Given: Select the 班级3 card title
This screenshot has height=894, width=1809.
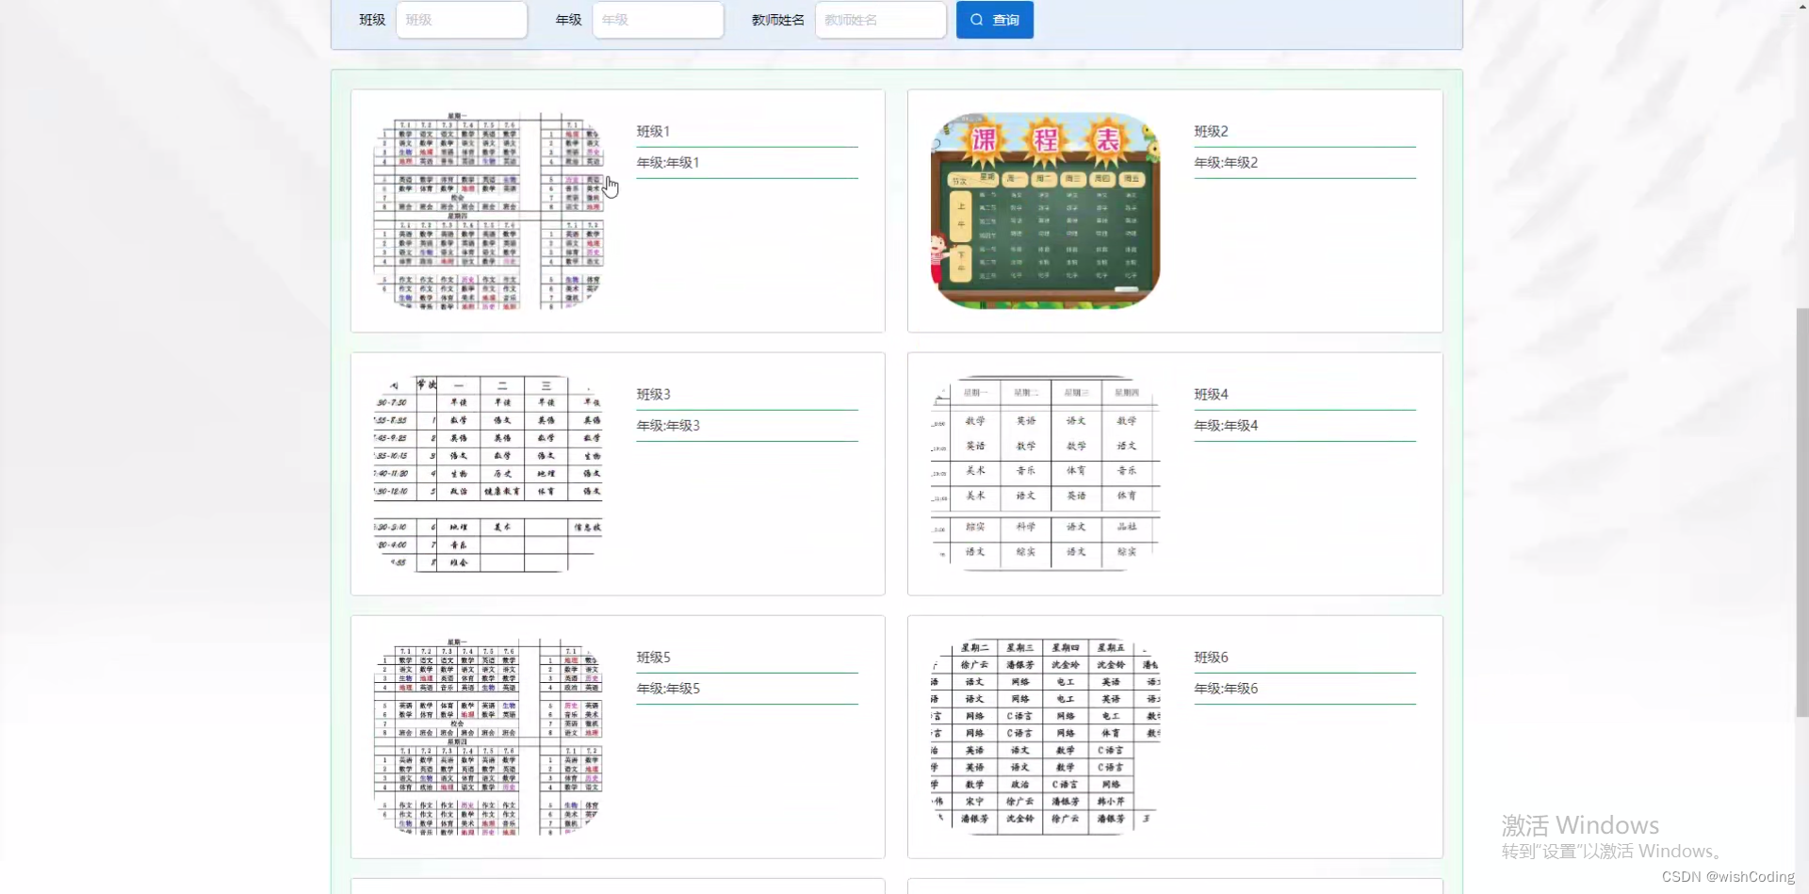Looking at the screenshot, I should (x=652, y=394).
